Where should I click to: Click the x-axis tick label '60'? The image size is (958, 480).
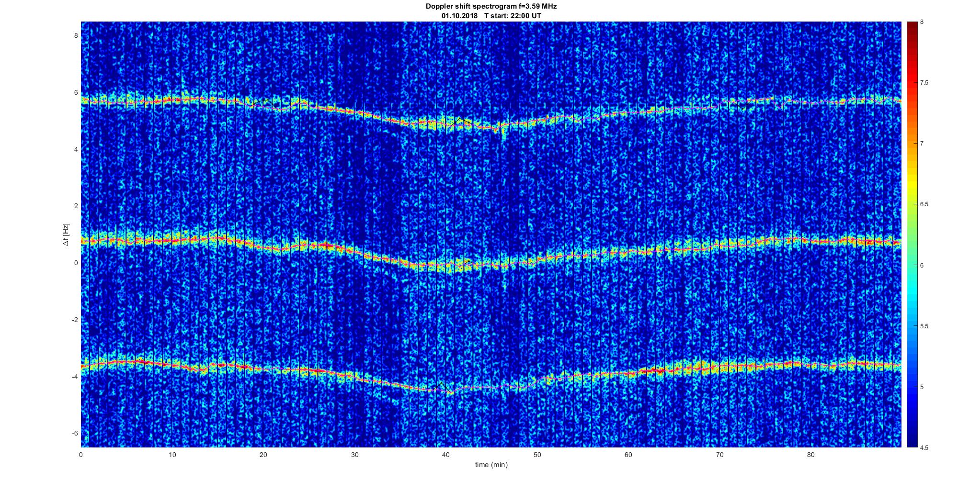628,455
